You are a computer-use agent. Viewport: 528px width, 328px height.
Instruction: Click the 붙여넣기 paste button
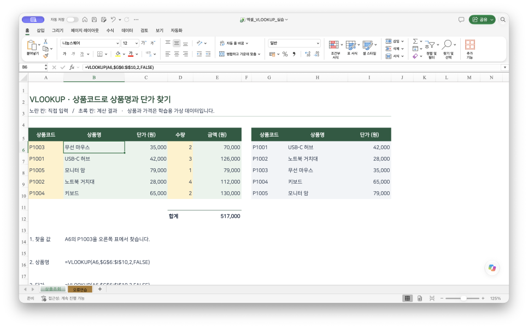(x=33, y=48)
